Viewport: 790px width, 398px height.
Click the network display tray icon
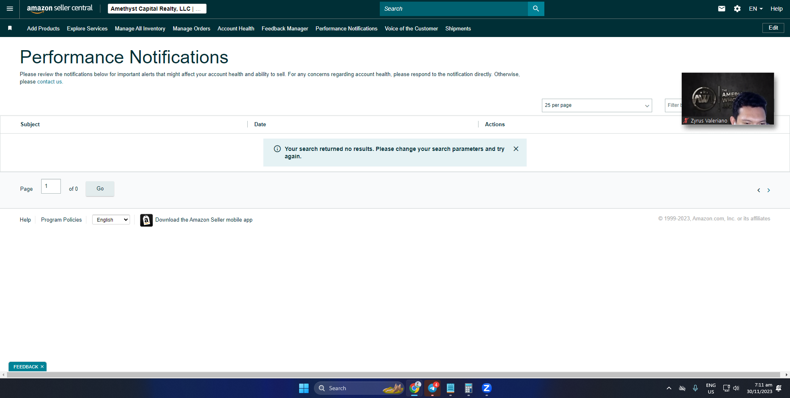pyautogui.click(x=726, y=388)
